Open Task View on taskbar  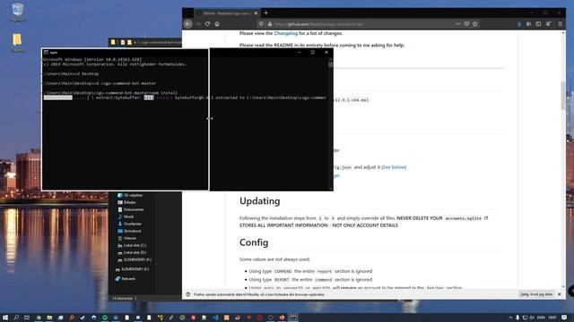[x=27, y=318]
